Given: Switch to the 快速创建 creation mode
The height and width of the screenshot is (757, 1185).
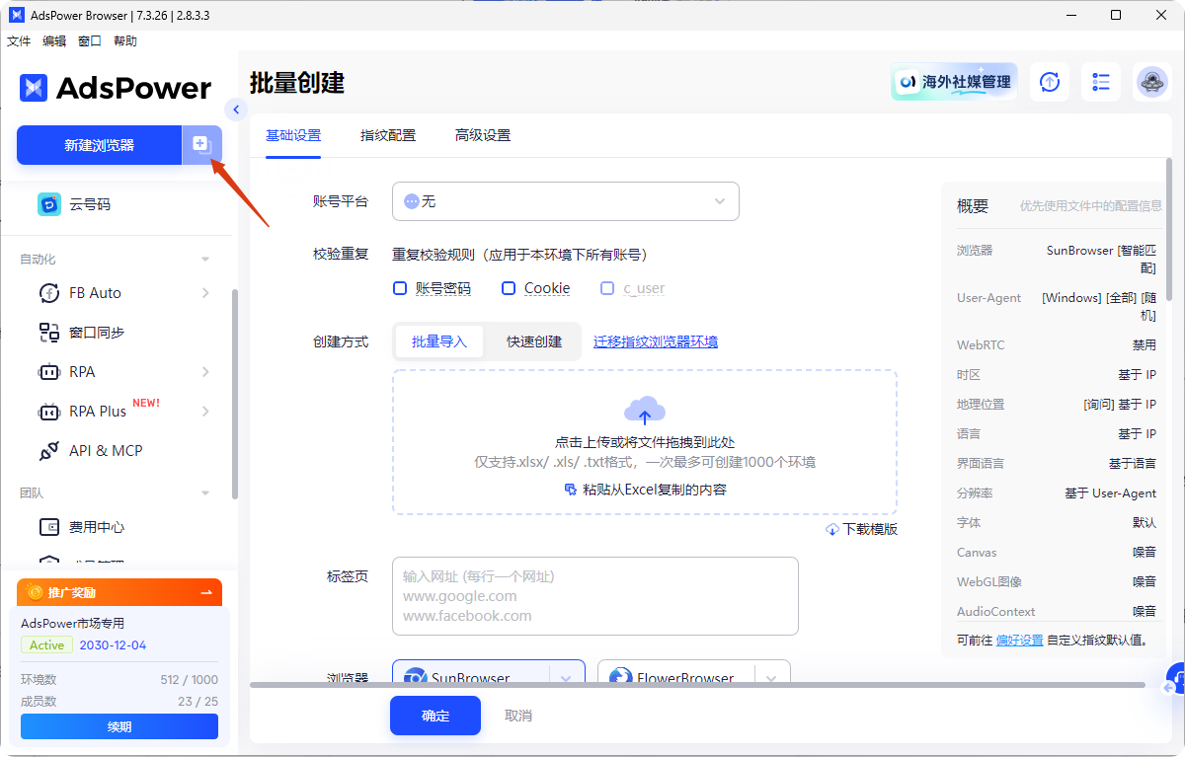Looking at the screenshot, I should (x=532, y=341).
